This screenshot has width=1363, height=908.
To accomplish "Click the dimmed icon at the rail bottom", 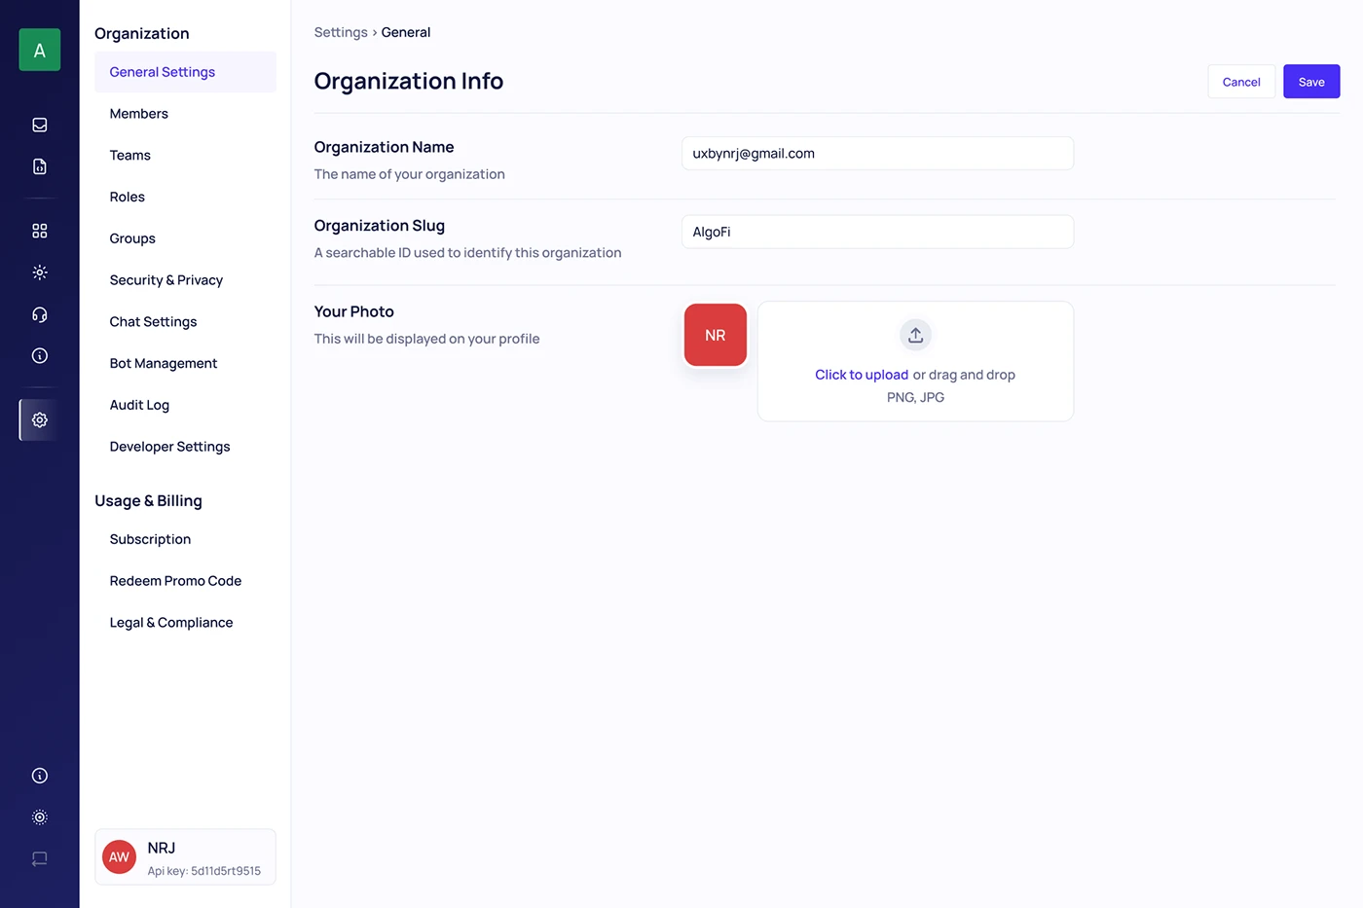I will pyautogui.click(x=40, y=859).
